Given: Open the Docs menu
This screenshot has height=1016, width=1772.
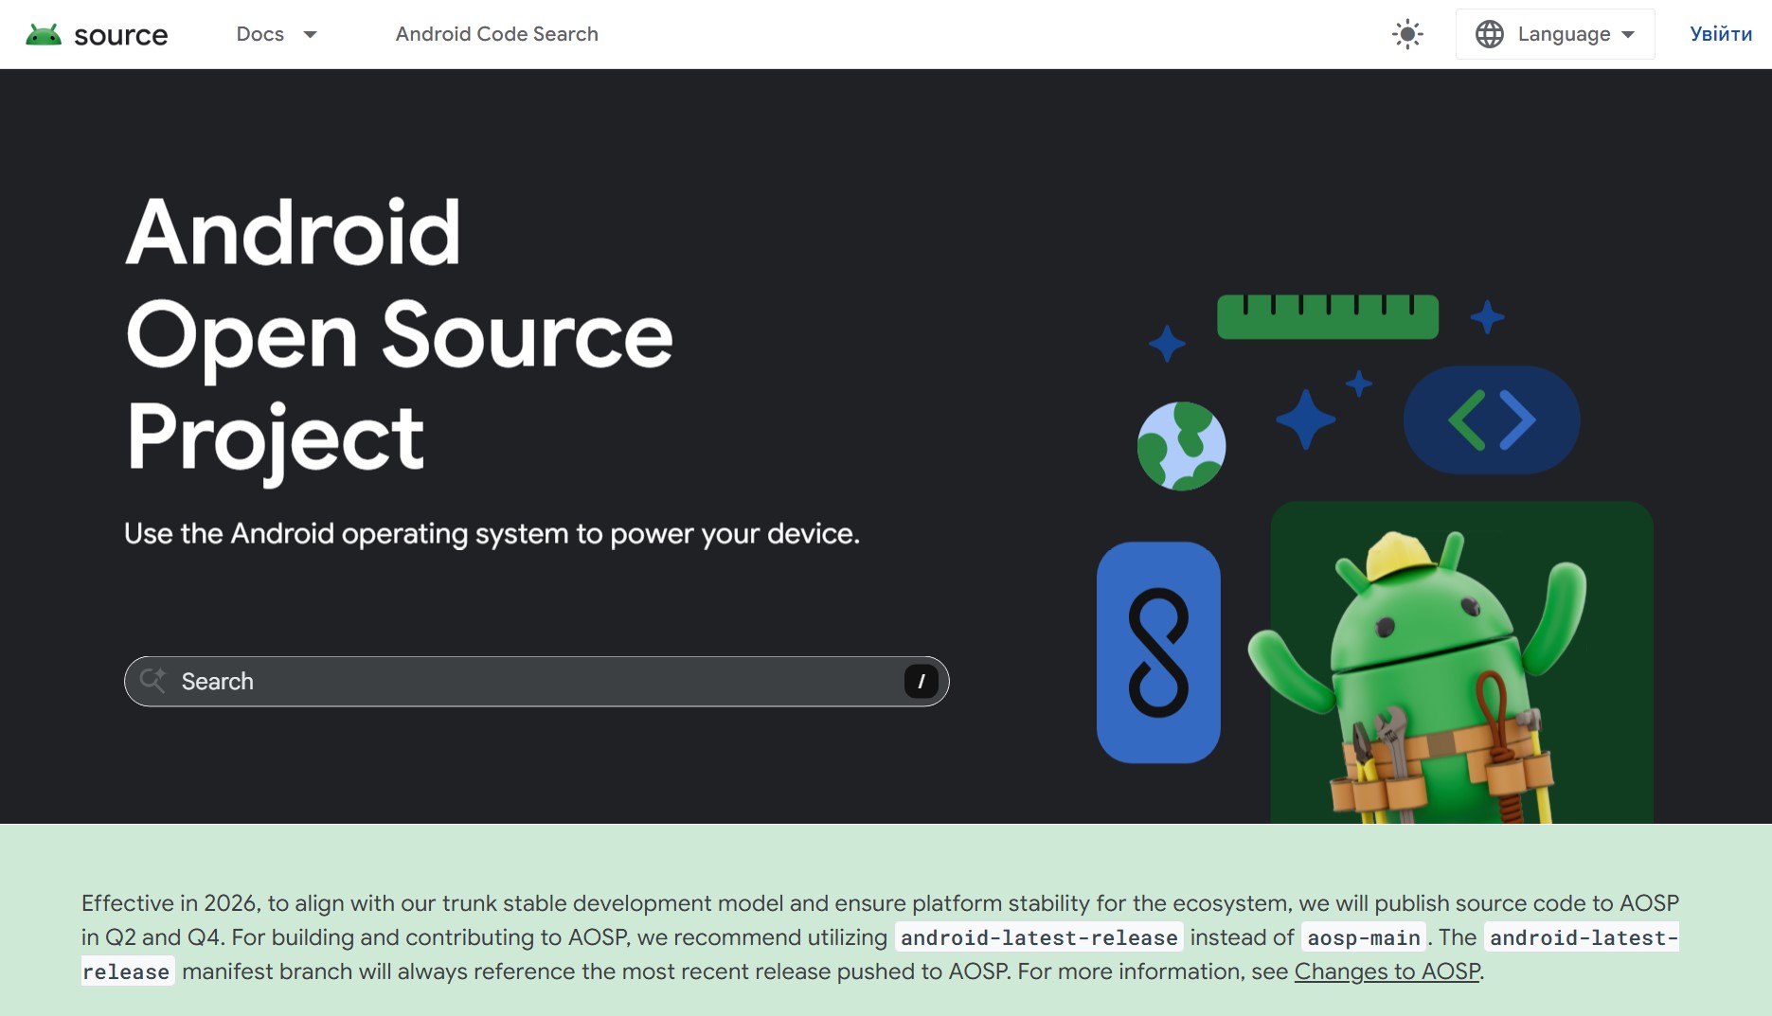Looking at the screenshot, I should pyautogui.click(x=260, y=35).
